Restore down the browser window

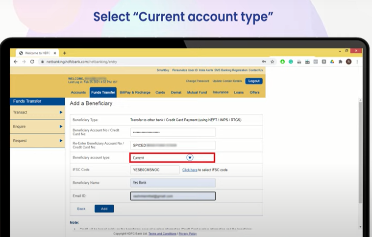(347, 51)
